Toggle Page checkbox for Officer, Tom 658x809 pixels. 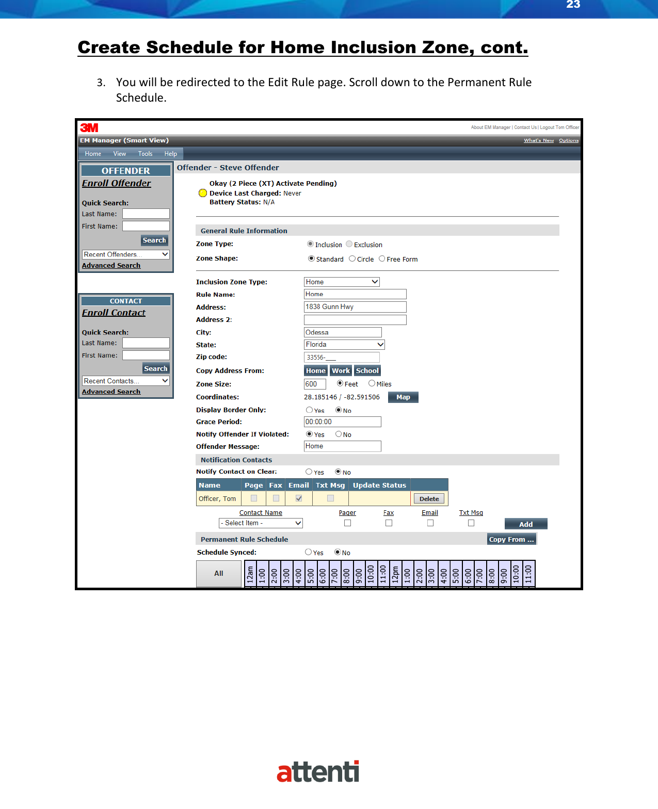[x=254, y=498]
